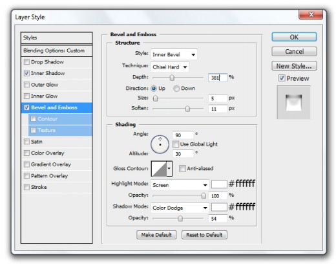336x264 pixels.
Task: Click the Make Default button
Action: (x=156, y=235)
